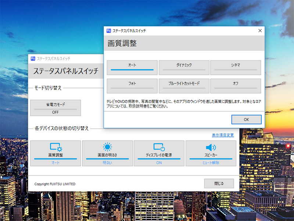
Task: Enable ブルーライトカットモード
Action: (184, 86)
